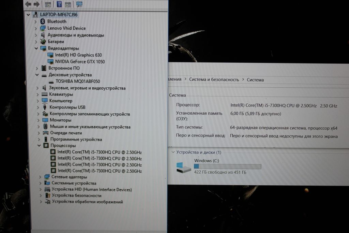Select the Устройства обработки изображений label
The image size is (349, 233).
(x=87, y=202)
